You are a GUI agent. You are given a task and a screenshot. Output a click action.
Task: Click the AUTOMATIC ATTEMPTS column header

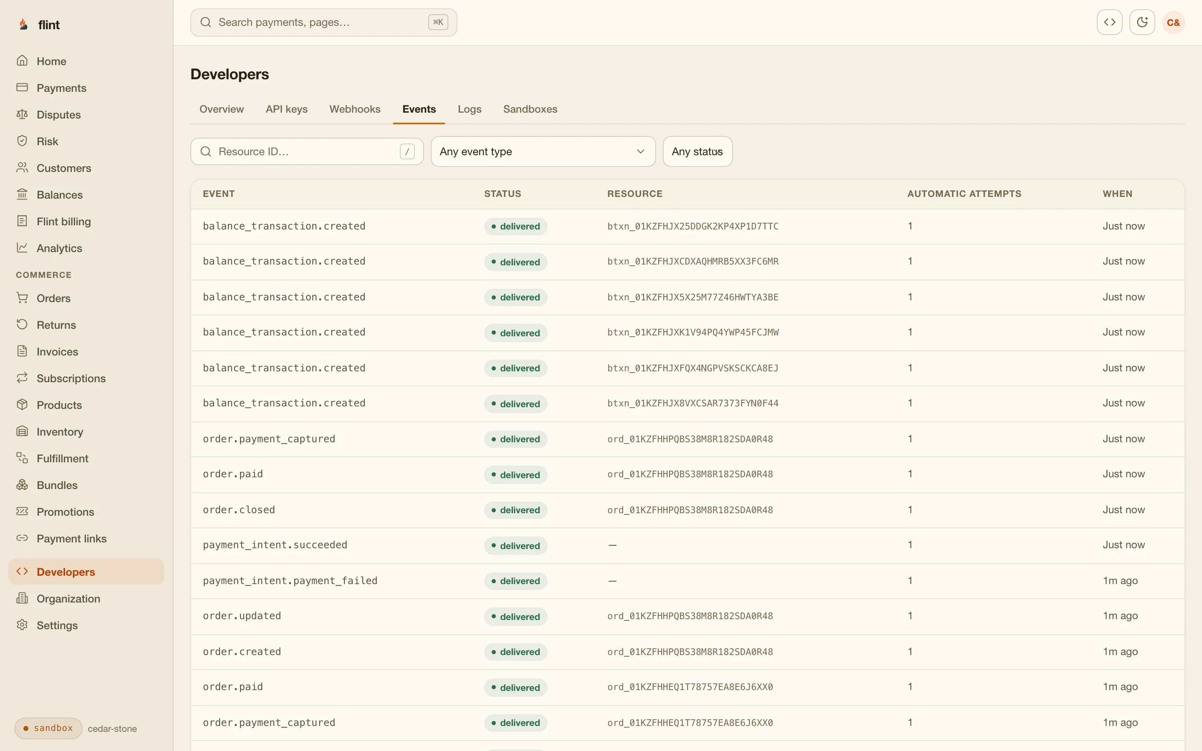point(964,194)
